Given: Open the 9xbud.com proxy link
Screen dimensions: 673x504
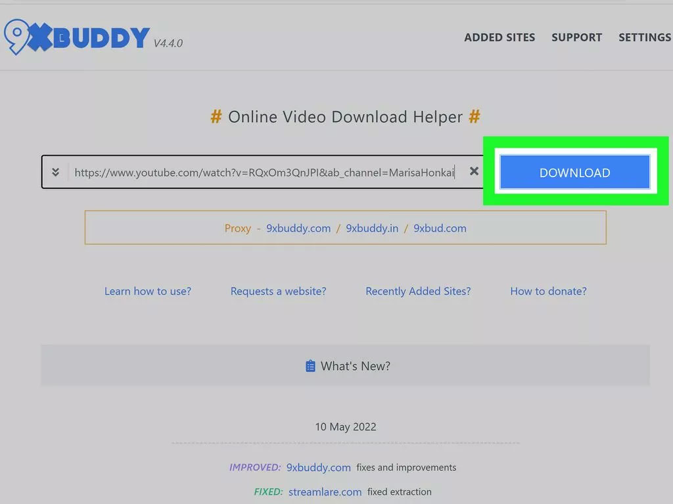Looking at the screenshot, I should tap(440, 228).
